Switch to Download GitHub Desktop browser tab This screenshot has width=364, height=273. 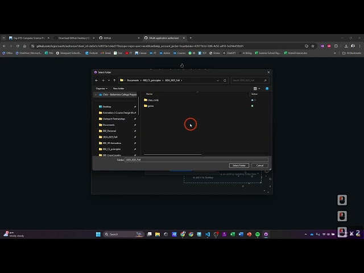pyautogui.click(x=74, y=38)
